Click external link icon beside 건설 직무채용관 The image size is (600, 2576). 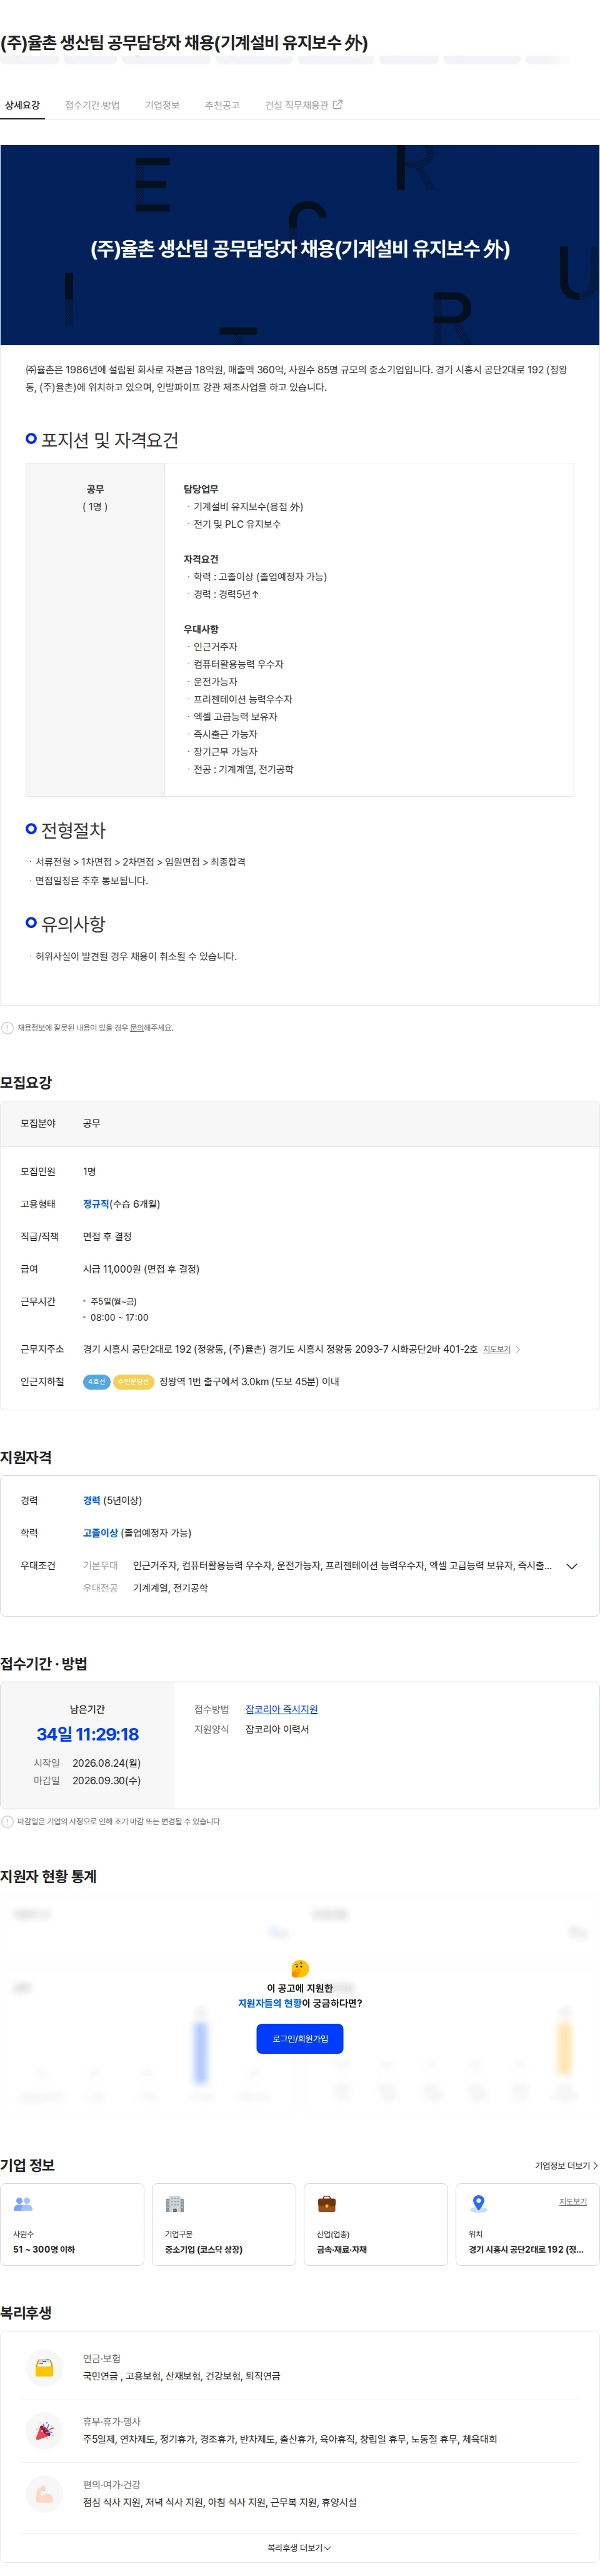(337, 104)
